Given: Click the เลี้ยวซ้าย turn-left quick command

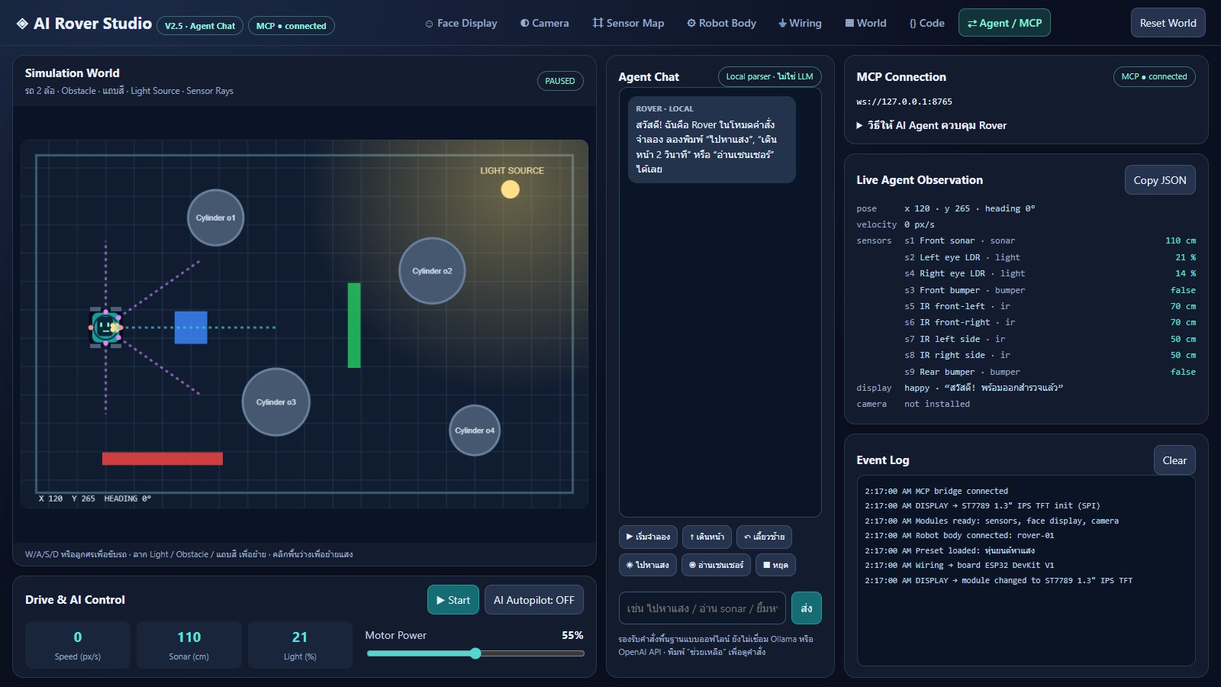Looking at the screenshot, I should tap(764, 537).
